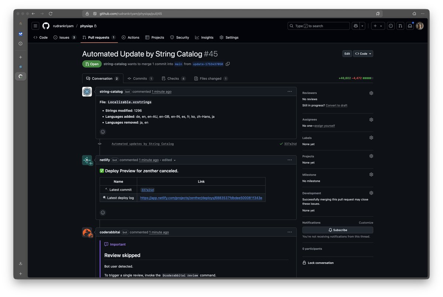Click the address bar reader/bookmark icon
The width and height of the screenshot is (443, 297).
[378, 14]
